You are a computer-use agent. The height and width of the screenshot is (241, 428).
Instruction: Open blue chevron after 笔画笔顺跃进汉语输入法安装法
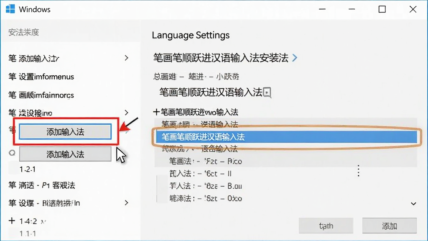(295, 58)
